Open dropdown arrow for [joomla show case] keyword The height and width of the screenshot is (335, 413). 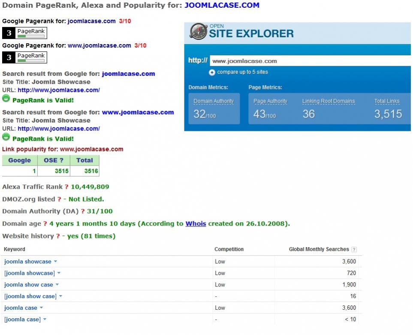[60, 296]
